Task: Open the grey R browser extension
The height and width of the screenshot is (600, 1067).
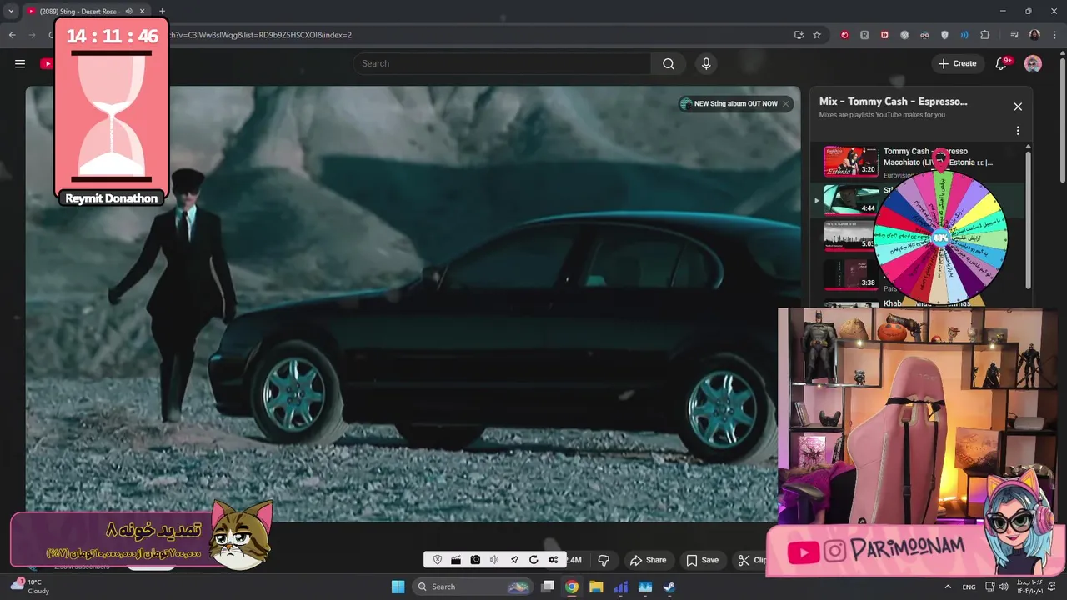Action: pyautogui.click(x=864, y=35)
